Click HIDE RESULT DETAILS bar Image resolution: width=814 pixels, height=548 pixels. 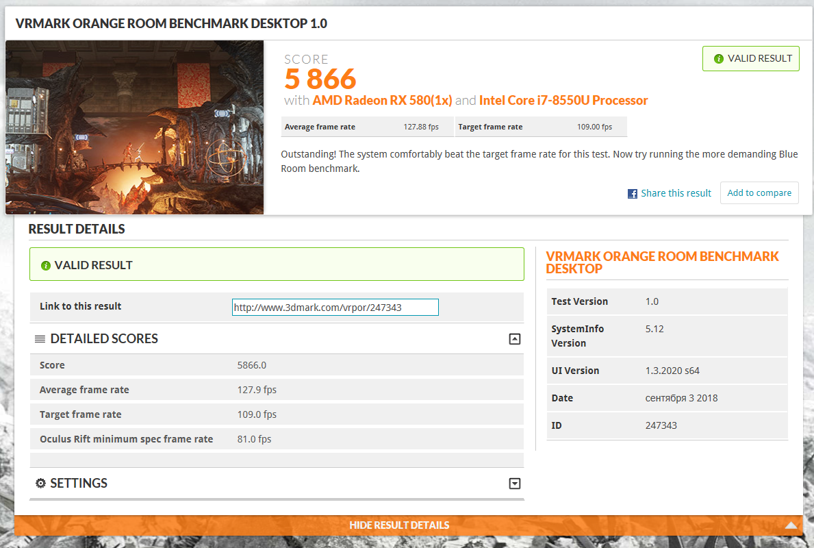tap(409, 525)
